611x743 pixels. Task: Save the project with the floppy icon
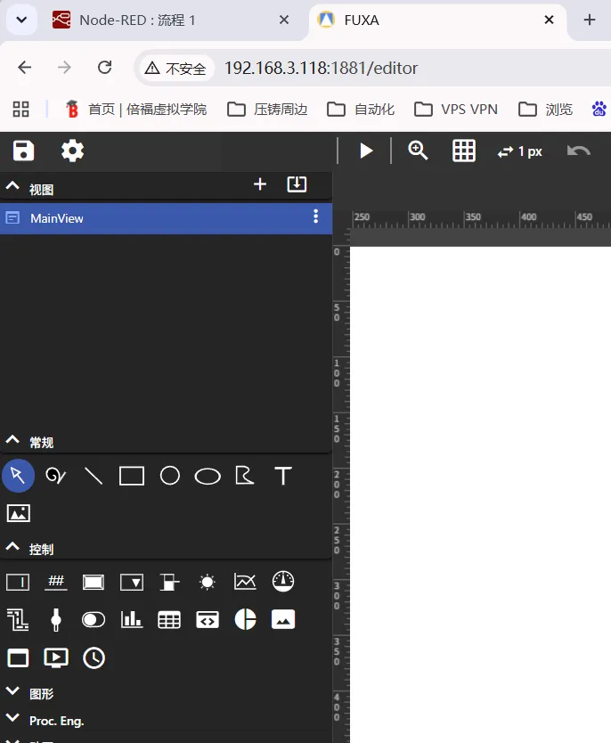click(23, 151)
